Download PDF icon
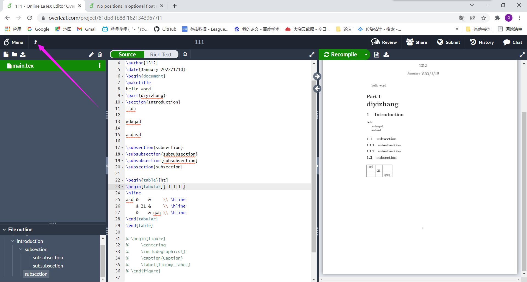Viewport: 527px width, 282px height. click(386, 54)
